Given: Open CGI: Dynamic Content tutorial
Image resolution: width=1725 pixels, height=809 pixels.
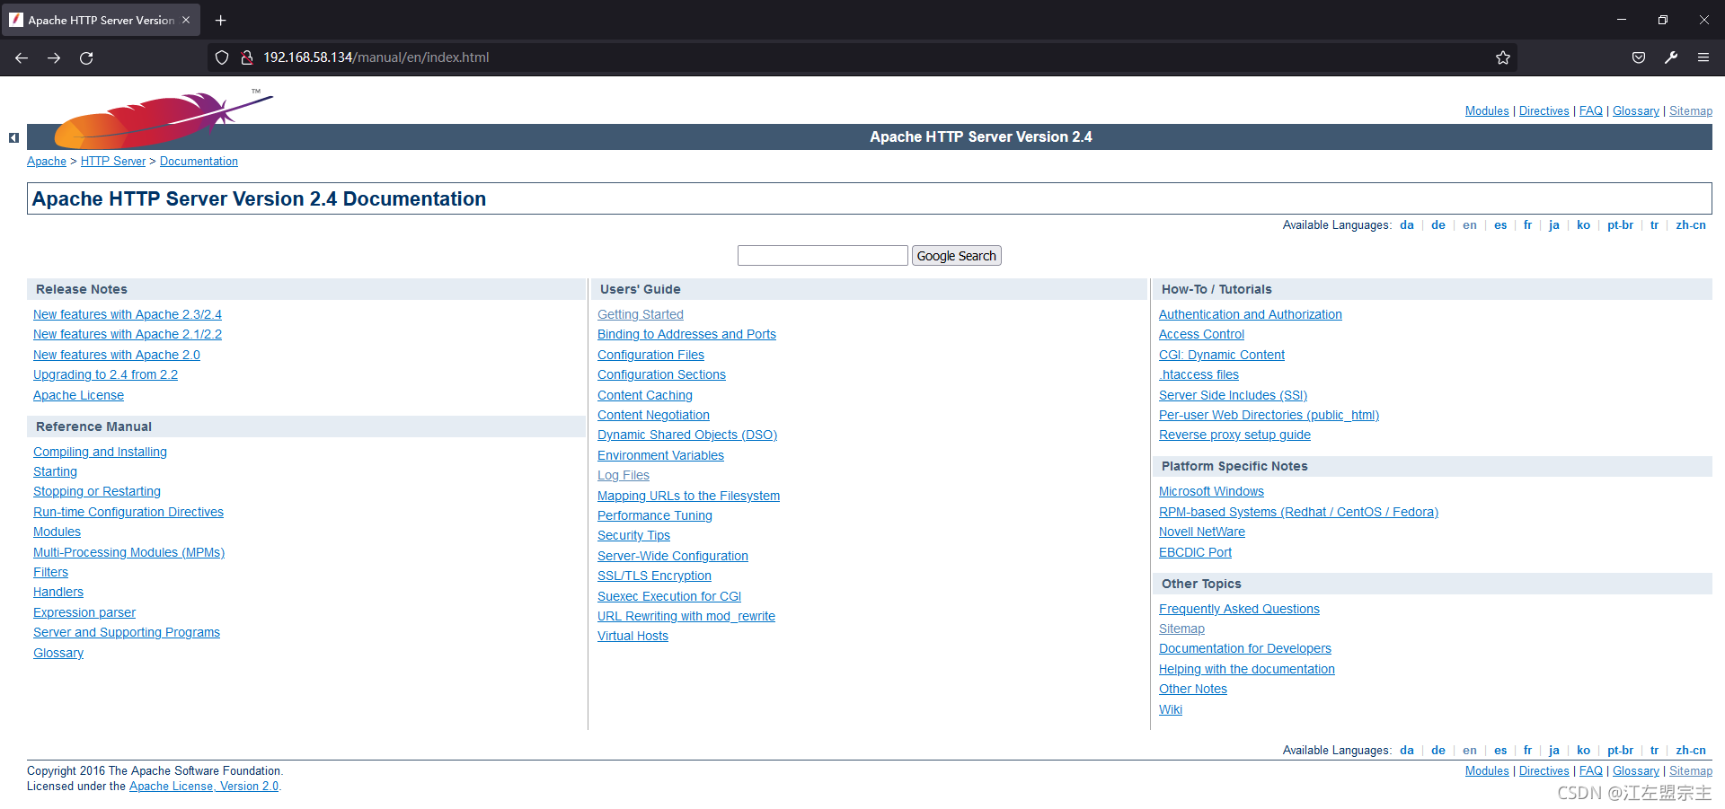Looking at the screenshot, I should click(1222, 355).
